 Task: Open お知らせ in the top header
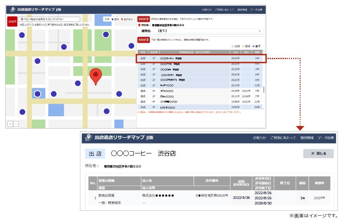[x=207, y=9]
